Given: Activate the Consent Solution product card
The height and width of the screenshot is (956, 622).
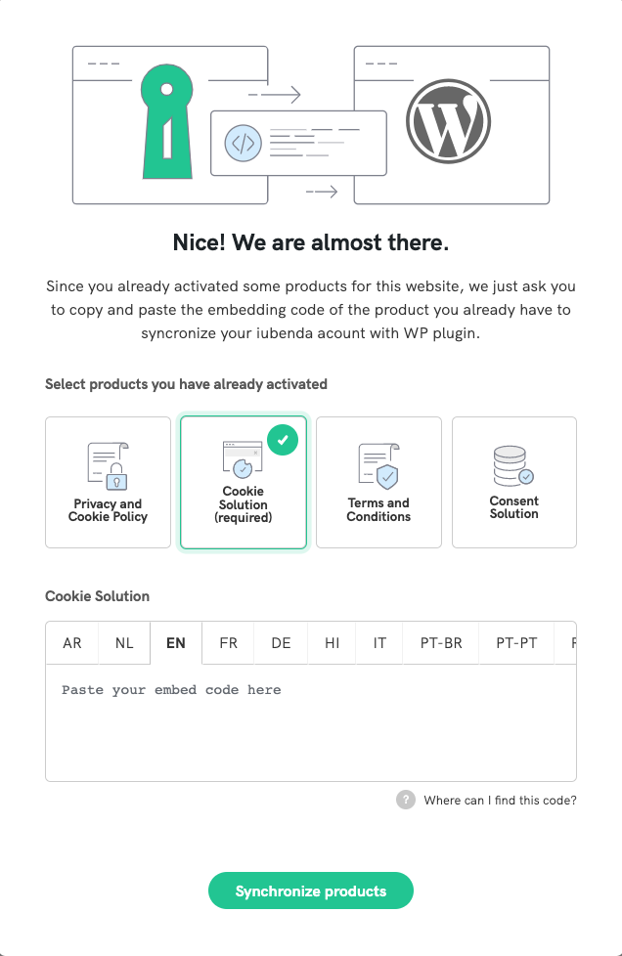Looking at the screenshot, I should (513, 482).
